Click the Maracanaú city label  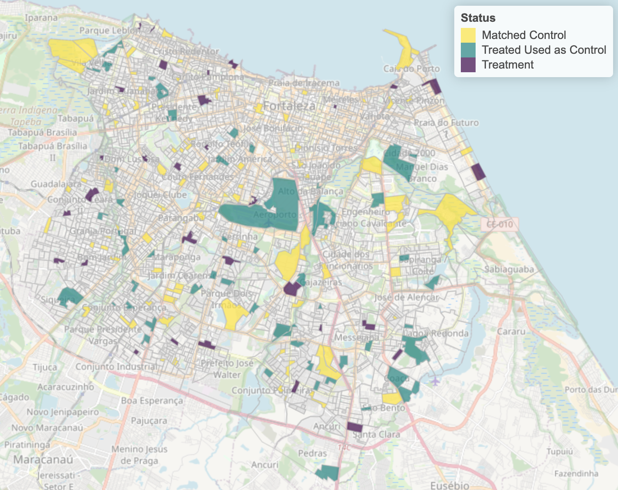(x=43, y=459)
